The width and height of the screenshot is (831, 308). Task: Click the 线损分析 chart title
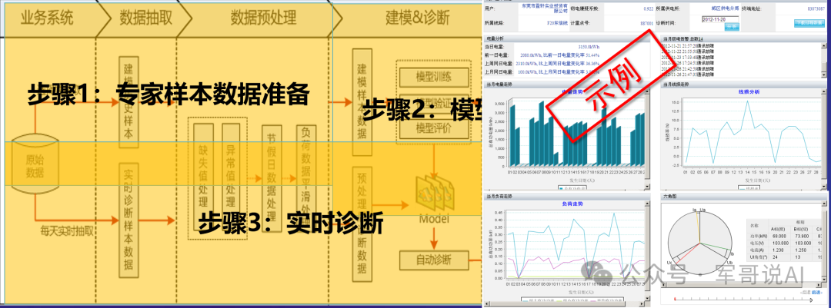pyautogui.click(x=749, y=91)
